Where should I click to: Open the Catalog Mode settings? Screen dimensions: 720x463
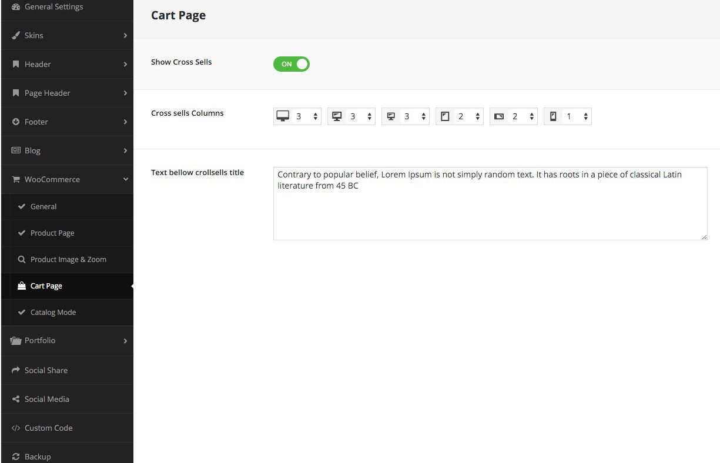point(53,312)
